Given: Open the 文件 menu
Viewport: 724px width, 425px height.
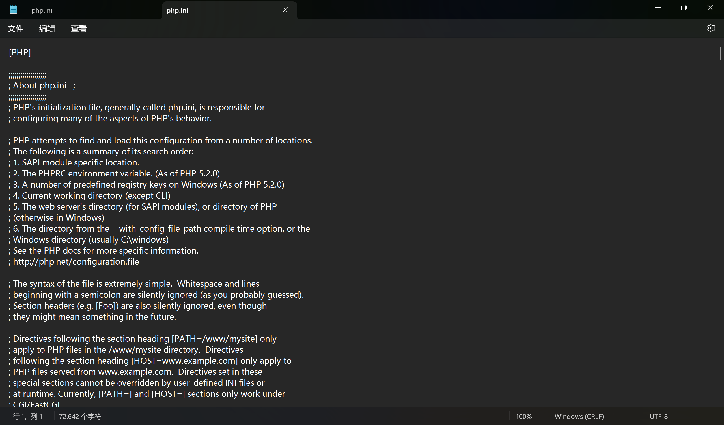Looking at the screenshot, I should pos(16,29).
